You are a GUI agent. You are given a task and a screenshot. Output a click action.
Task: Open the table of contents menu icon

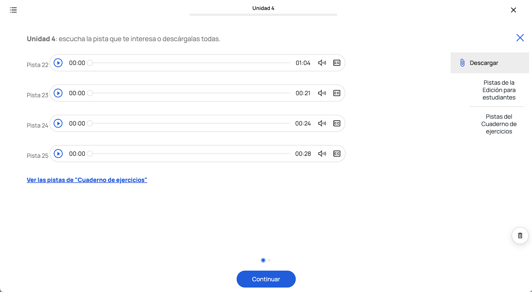pos(13,10)
